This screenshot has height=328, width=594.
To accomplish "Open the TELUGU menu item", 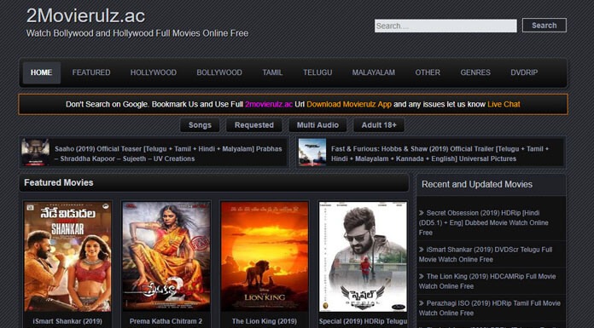I will [317, 72].
